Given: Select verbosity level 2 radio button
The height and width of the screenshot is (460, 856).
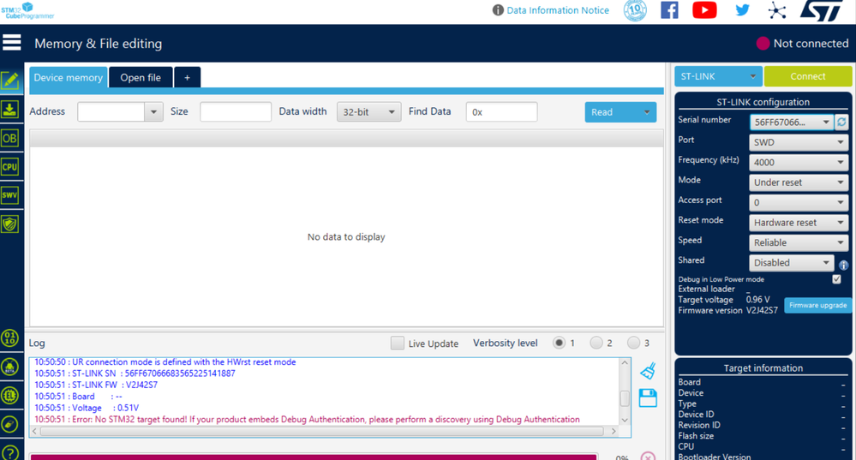Looking at the screenshot, I should click(x=596, y=343).
